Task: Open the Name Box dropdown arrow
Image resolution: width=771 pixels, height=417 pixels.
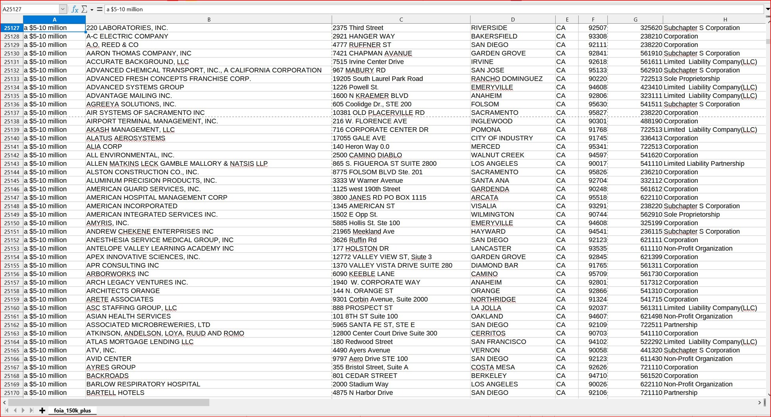Action: (x=63, y=9)
